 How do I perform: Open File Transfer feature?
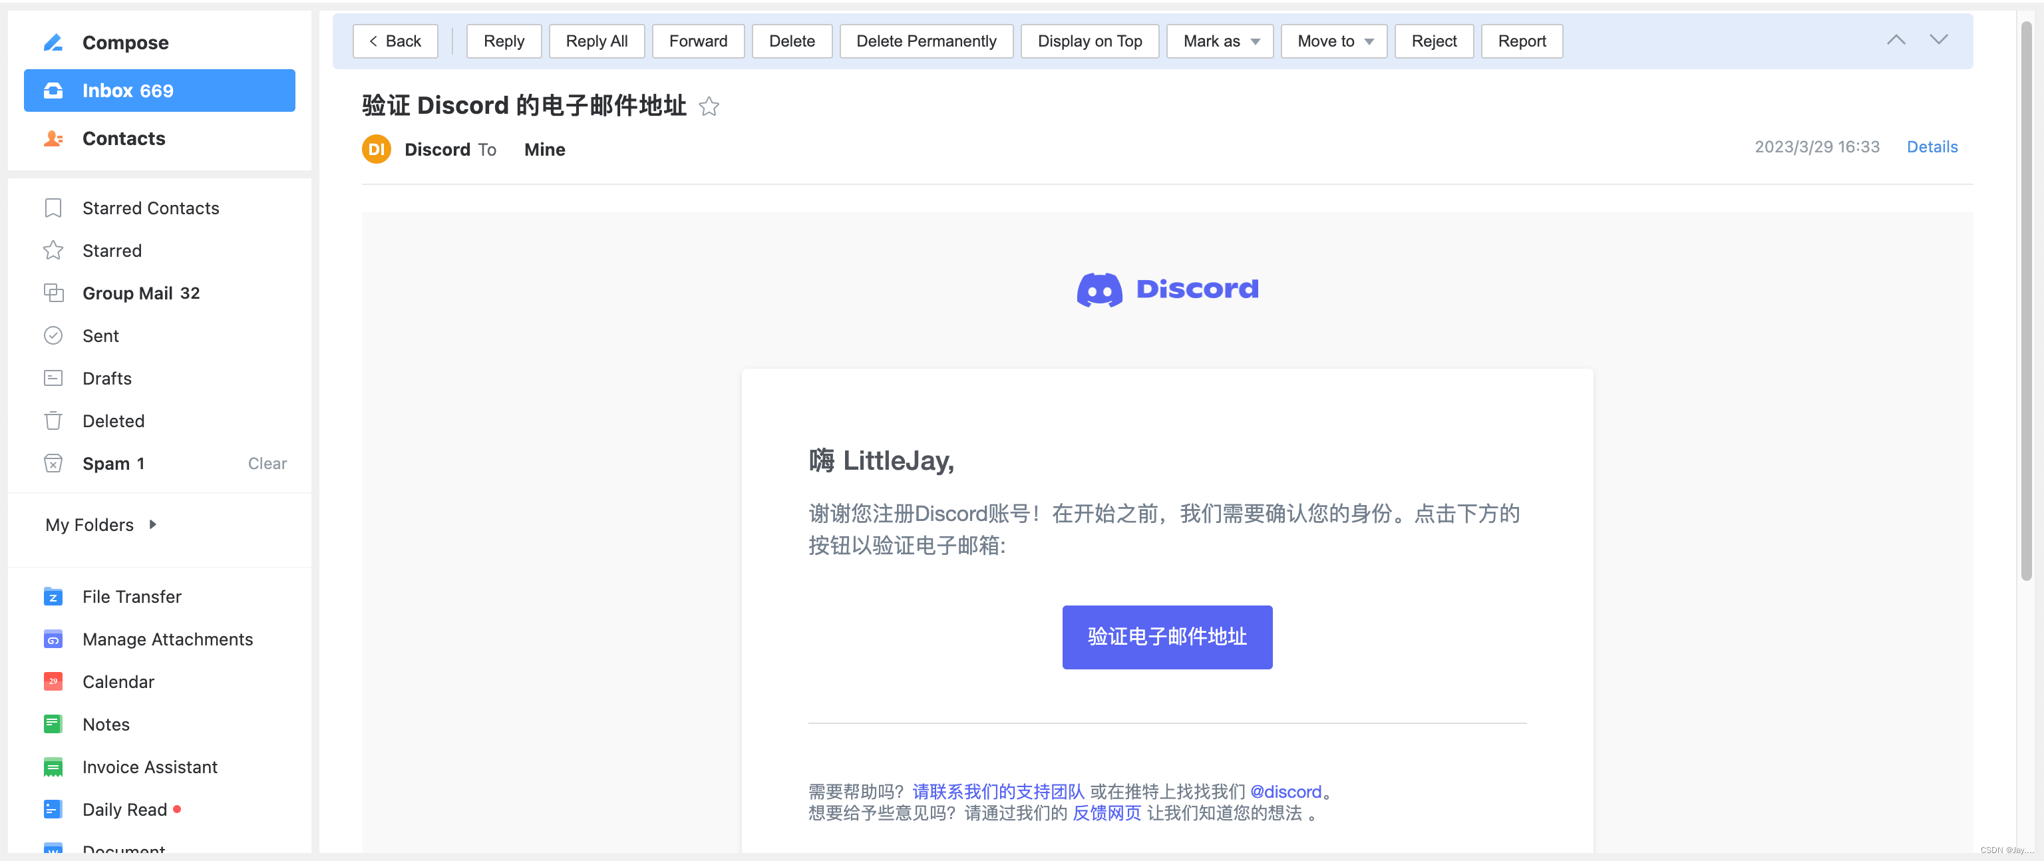tap(132, 595)
